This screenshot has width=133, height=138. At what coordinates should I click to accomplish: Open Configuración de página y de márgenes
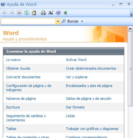click(x=29, y=88)
